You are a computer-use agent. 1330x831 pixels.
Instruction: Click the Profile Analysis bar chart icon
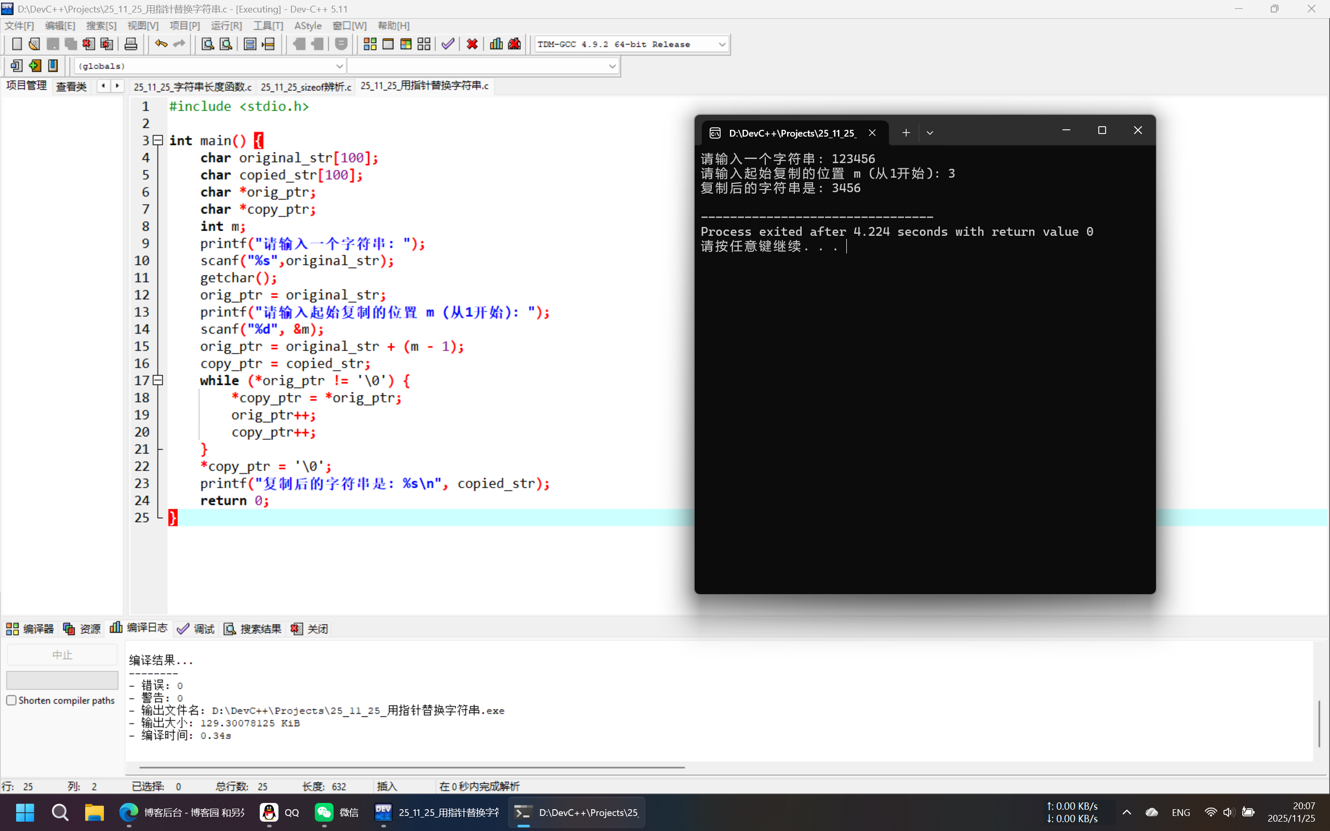(x=496, y=44)
